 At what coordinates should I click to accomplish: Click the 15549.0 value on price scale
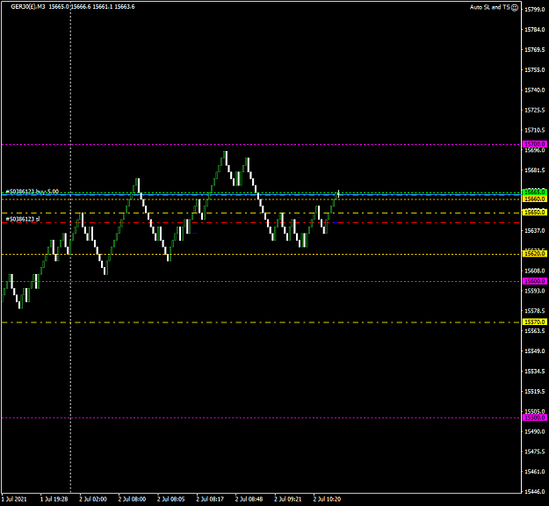534,351
